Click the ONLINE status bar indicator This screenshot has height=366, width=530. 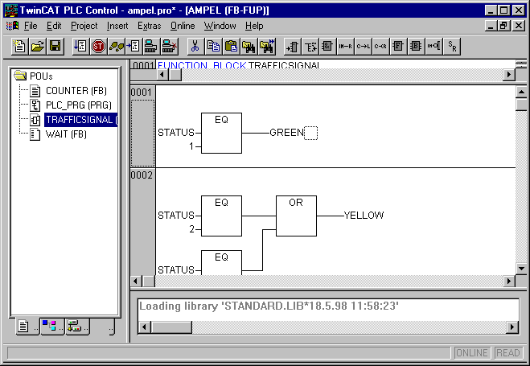(x=472, y=353)
